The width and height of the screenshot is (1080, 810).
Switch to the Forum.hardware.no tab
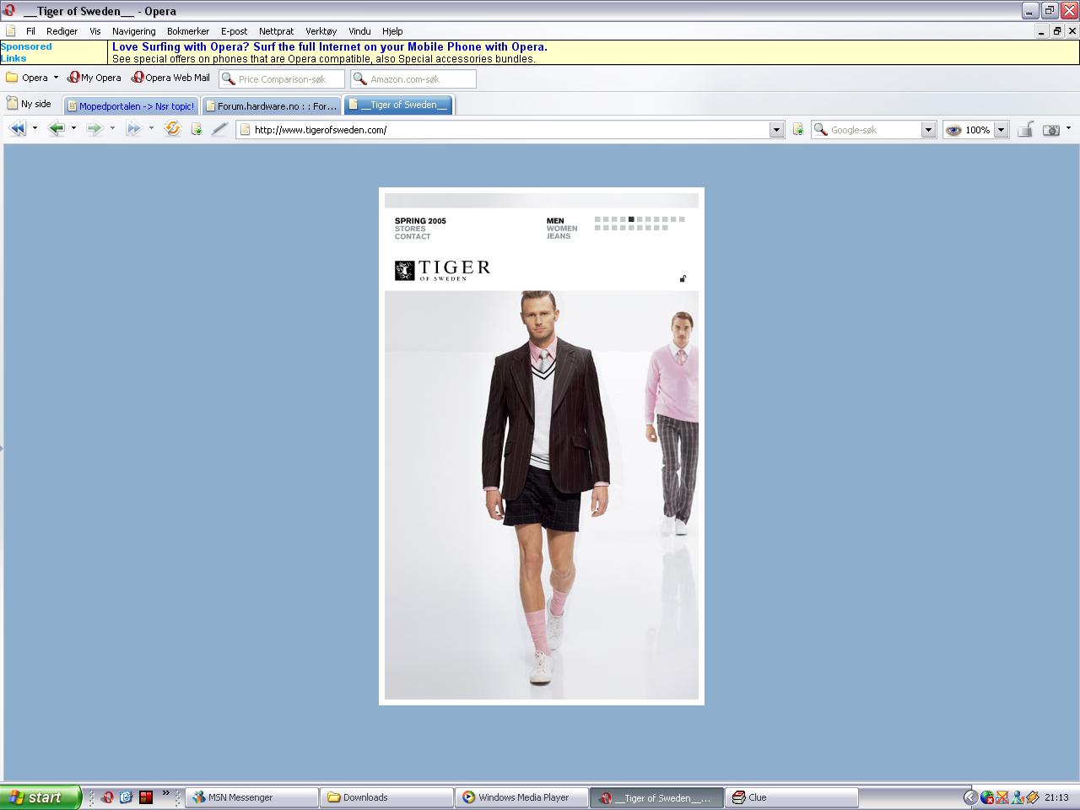point(272,105)
